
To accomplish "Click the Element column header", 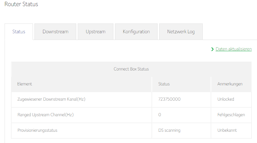I will point(25,84).
